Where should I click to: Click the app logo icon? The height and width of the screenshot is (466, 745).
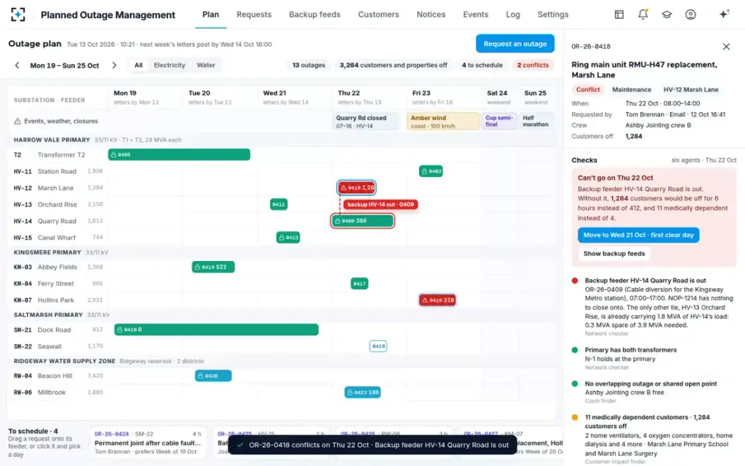point(18,14)
